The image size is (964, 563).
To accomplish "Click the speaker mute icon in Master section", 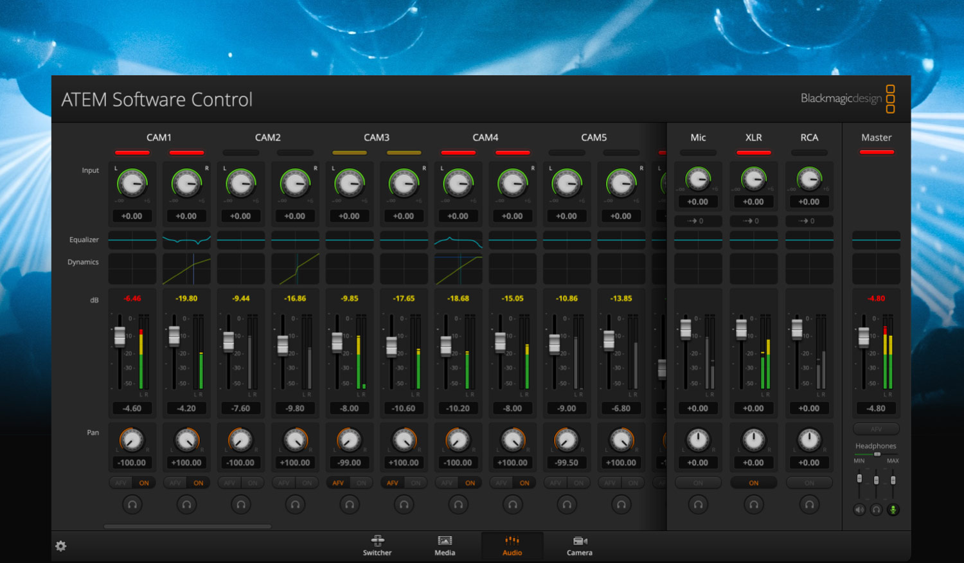I will coord(860,509).
